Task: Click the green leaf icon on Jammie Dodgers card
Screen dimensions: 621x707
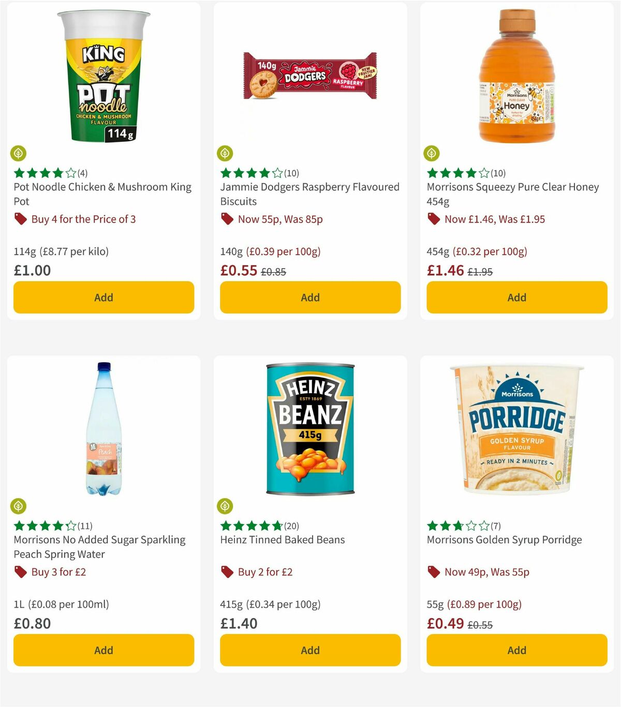Action: click(225, 153)
